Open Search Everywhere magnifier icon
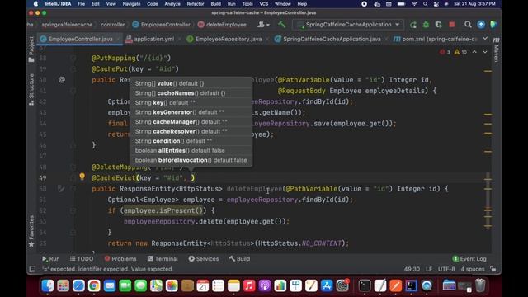This screenshot has width=528, height=297. [468, 25]
